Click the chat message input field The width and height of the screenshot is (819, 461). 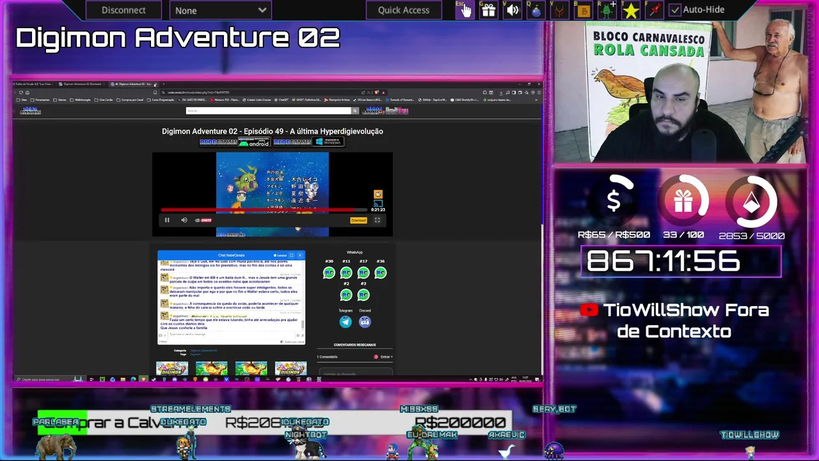(x=230, y=334)
